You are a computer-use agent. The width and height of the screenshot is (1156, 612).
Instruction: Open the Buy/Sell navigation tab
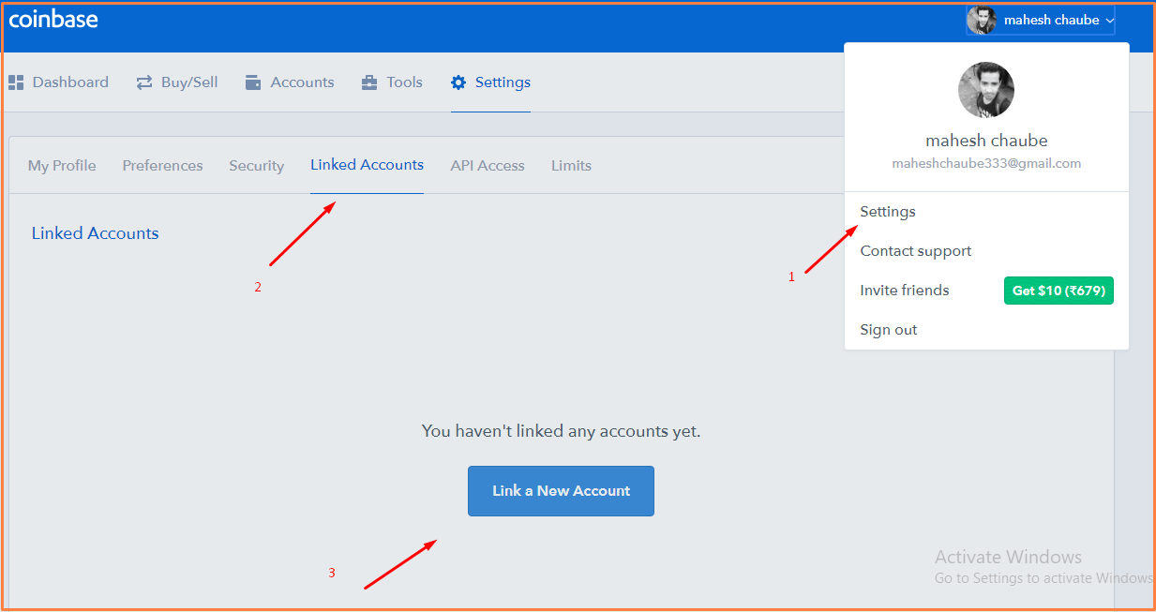pyautogui.click(x=177, y=82)
